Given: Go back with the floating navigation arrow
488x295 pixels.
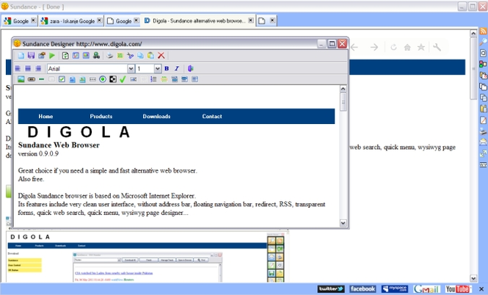Looking at the screenshot, I should (354, 47).
